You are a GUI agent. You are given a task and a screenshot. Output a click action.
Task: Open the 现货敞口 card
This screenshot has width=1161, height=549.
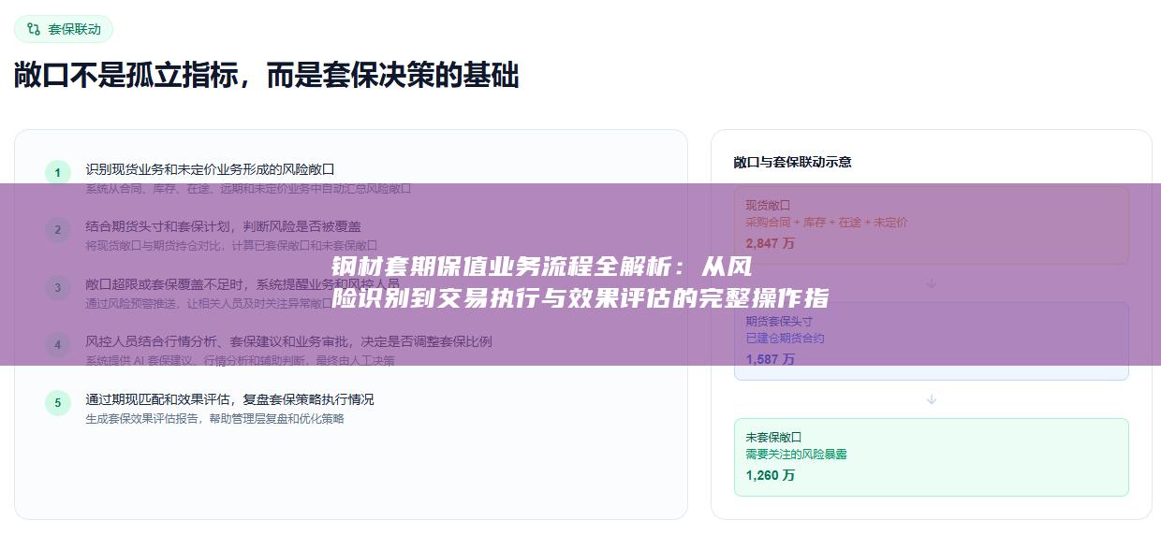(x=931, y=224)
